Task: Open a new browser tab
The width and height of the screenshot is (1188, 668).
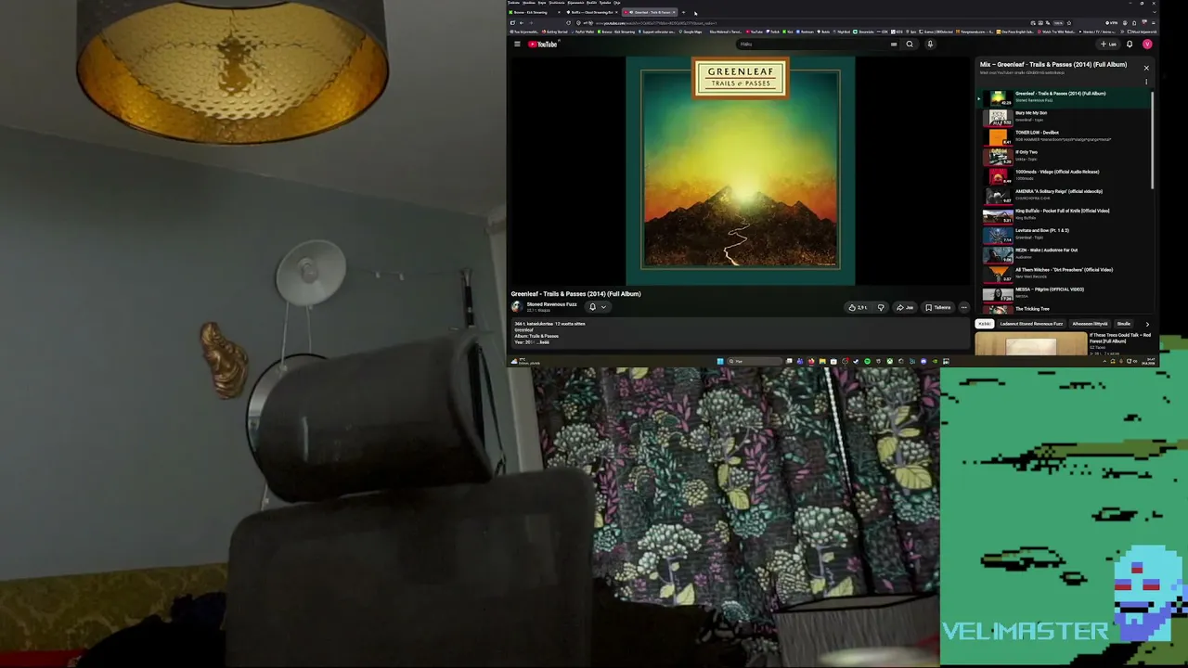Action: point(684,12)
